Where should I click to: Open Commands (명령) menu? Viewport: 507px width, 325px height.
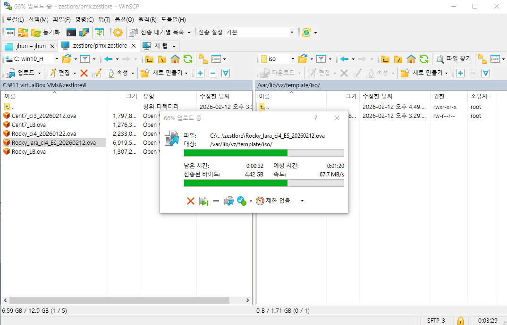click(84, 20)
